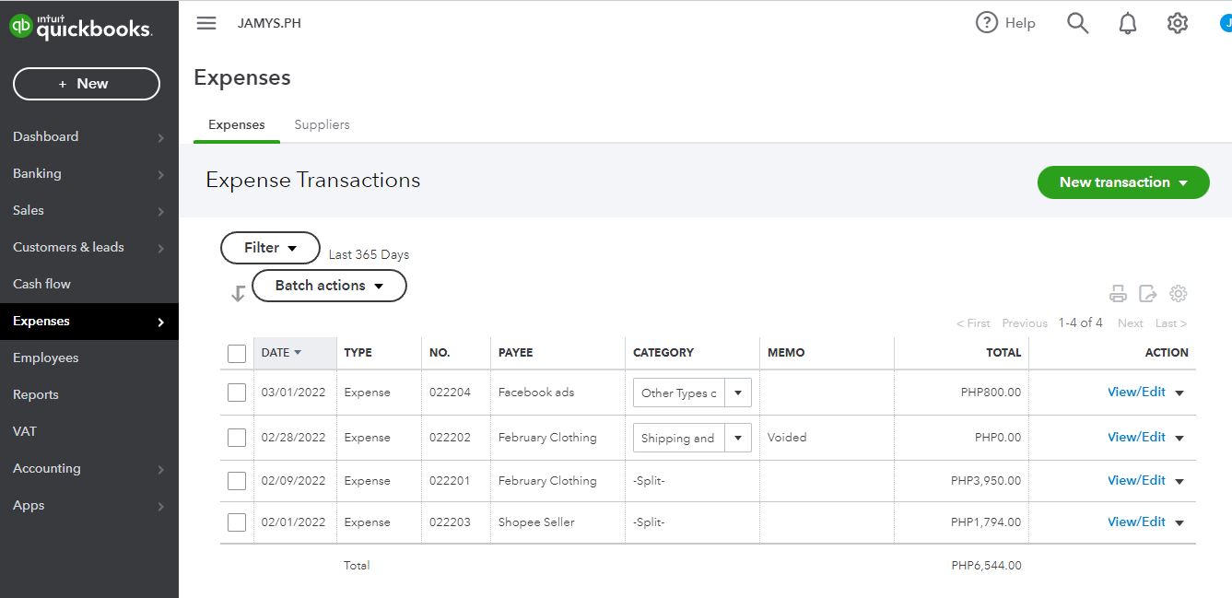The width and height of the screenshot is (1232, 598).
Task: Click the export to Excel icon
Action: click(x=1148, y=294)
